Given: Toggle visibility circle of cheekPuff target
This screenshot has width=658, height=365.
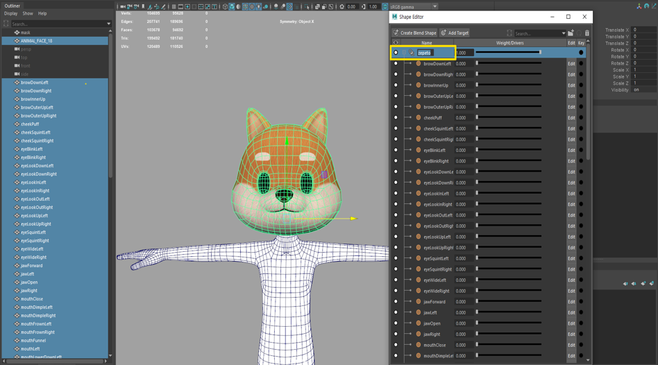Looking at the screenshot, I should click(x=396, y=118).
